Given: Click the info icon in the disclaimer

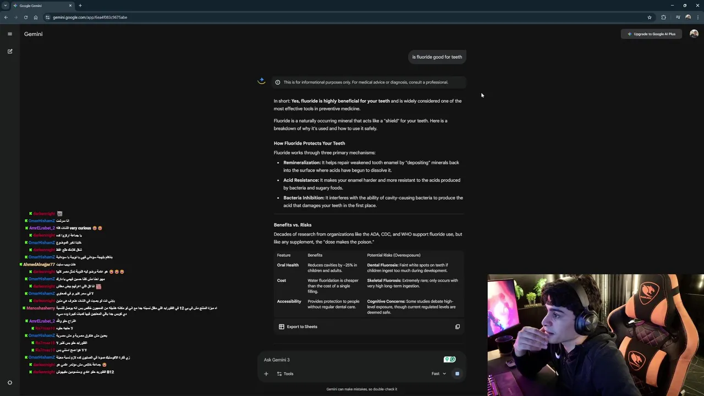Looking at the screenshot, I should (x=278, y=82).
